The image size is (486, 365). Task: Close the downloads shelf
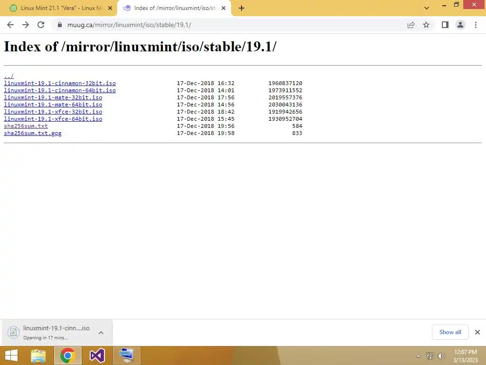click(477, 332)
